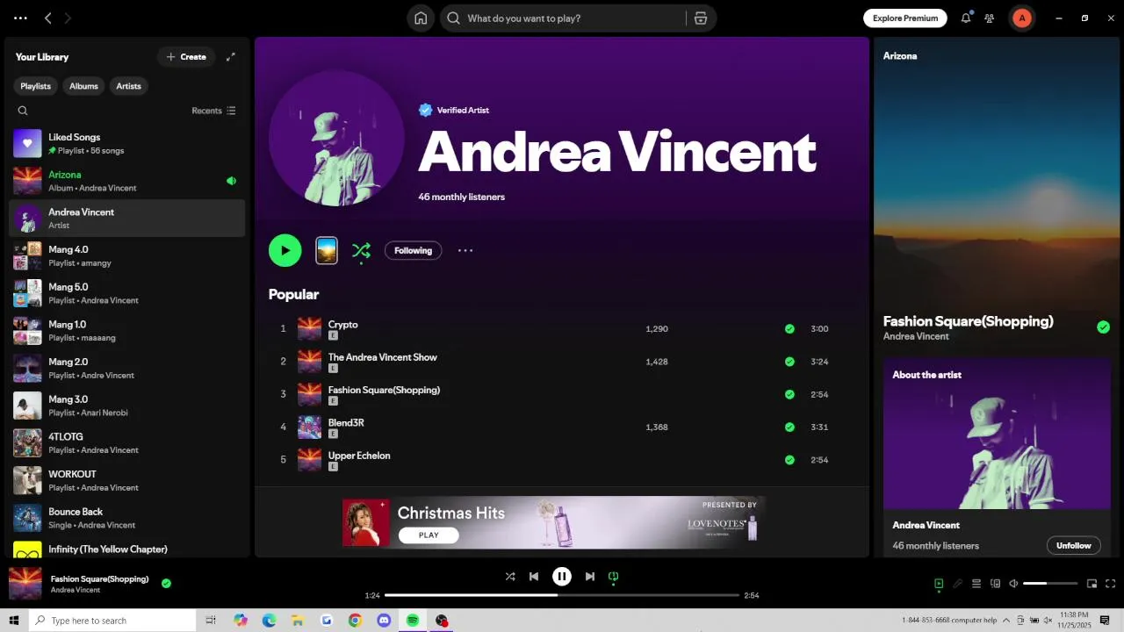Screen dimensions: 1124x632
Task: Skip to next track
Action: point(590,577)
